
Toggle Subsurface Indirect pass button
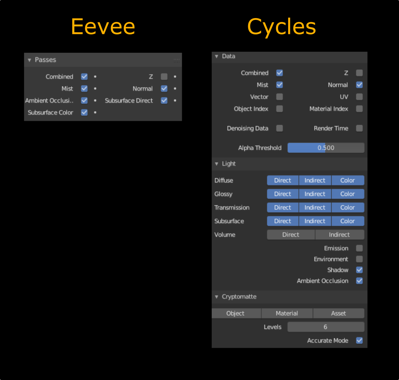315,221
